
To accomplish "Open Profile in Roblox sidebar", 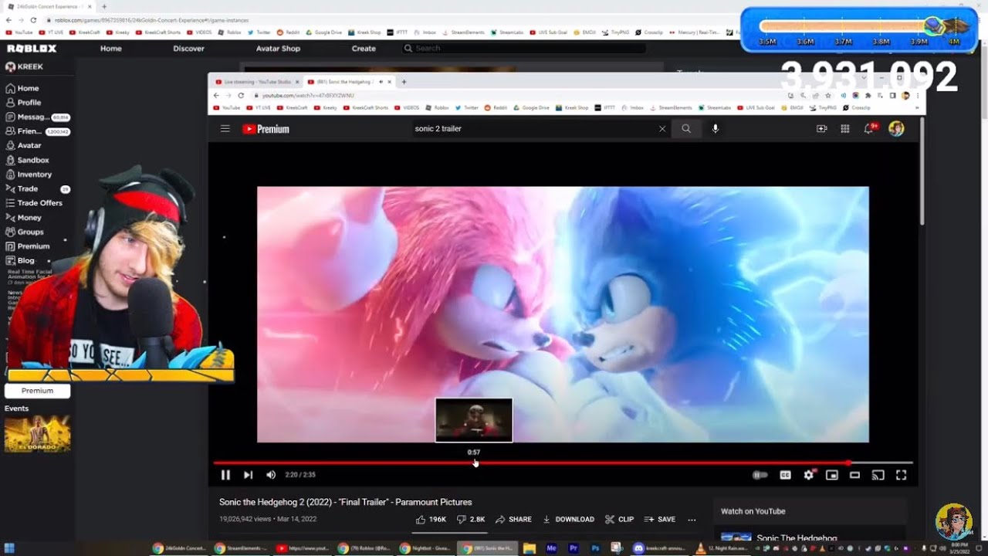I will coord(23,103).
